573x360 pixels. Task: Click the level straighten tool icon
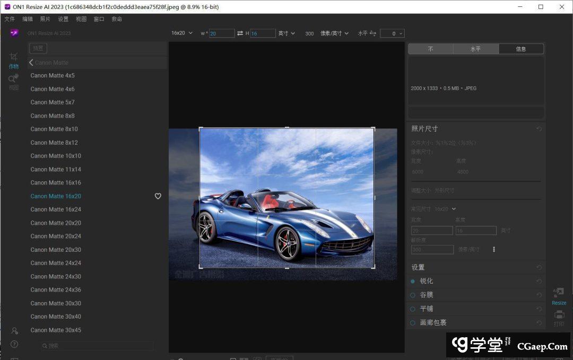coord(373,33)
